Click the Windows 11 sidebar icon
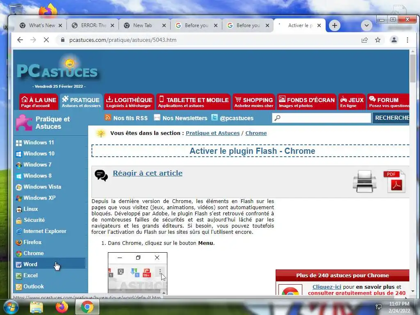Image resolution: width=420 pixels, height=315 pixels. [19, 143]
